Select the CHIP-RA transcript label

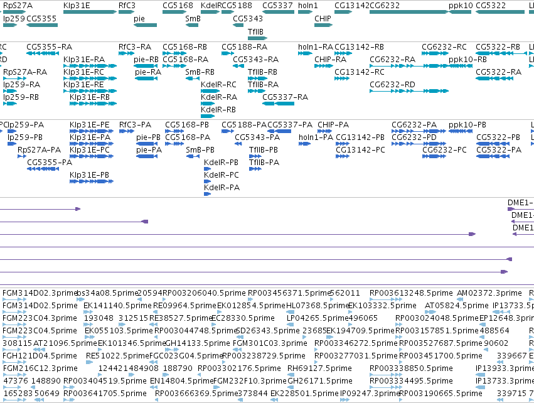330,59
